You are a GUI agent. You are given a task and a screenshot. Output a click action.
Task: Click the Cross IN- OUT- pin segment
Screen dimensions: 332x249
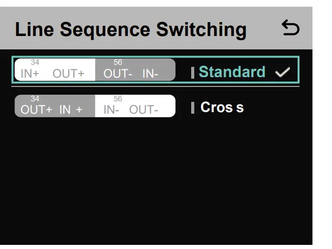pos(135,106)
